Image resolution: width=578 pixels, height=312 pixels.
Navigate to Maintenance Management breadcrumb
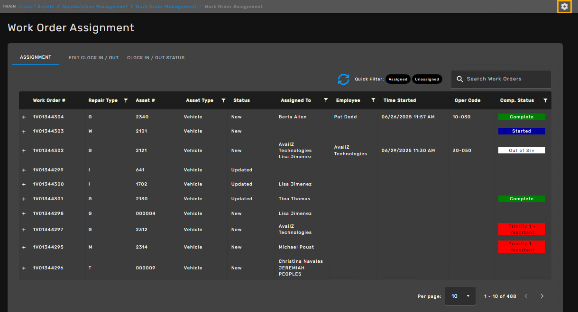coord(95,7)
